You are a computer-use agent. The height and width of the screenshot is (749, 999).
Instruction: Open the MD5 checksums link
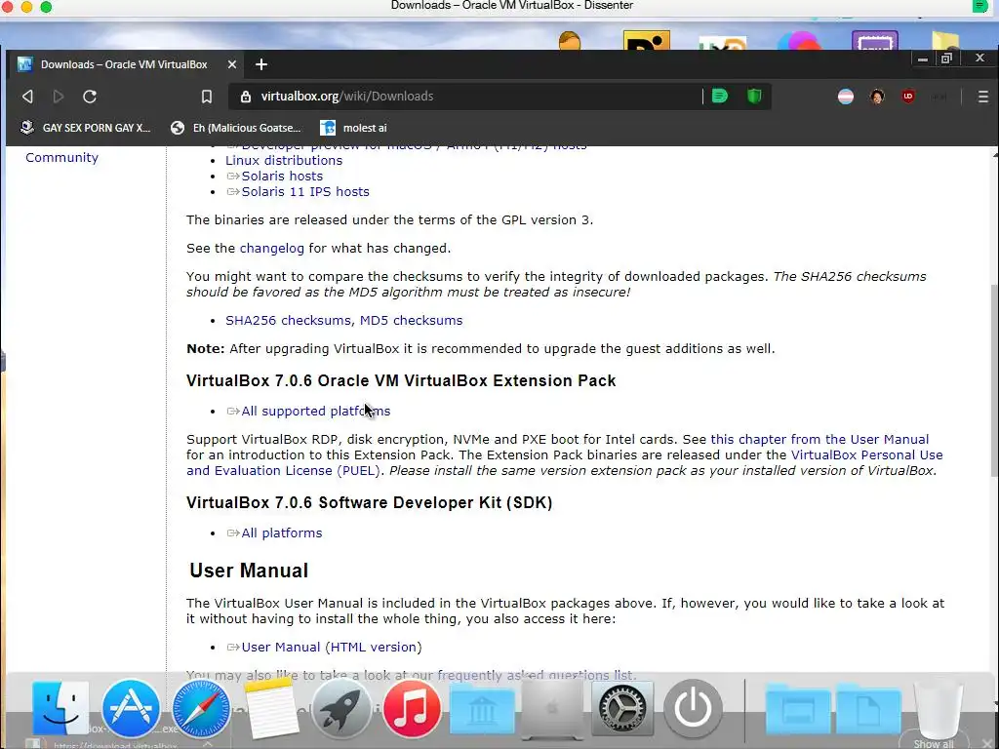(411, 320)
